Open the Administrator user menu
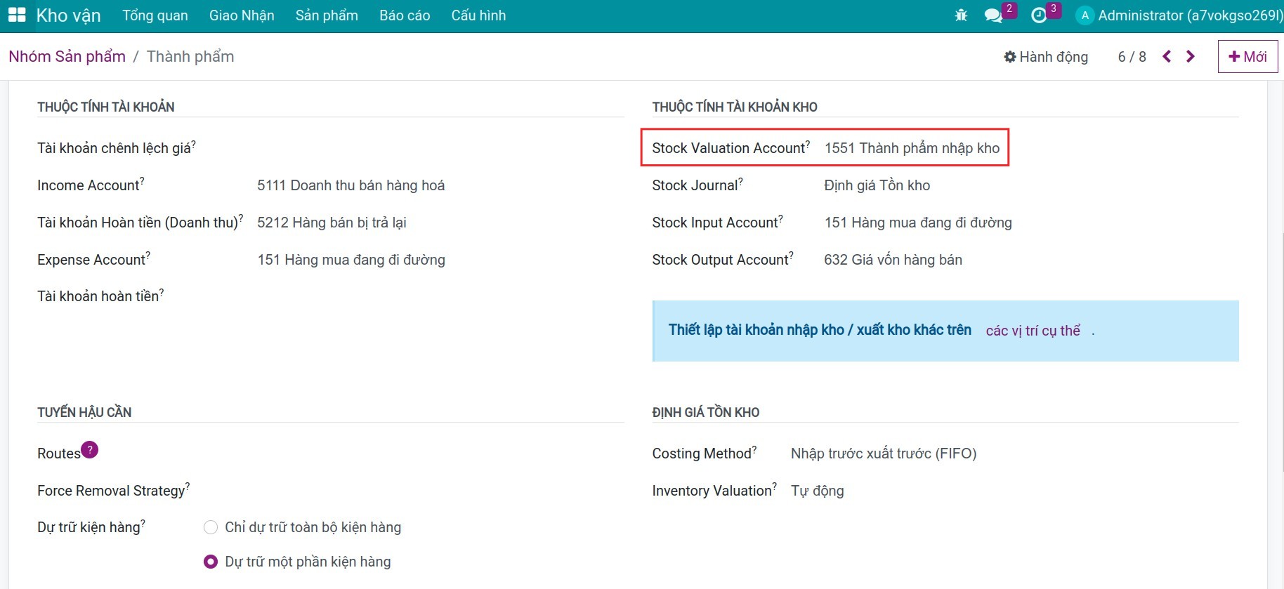1284x589 pixels. (1180, 15)
